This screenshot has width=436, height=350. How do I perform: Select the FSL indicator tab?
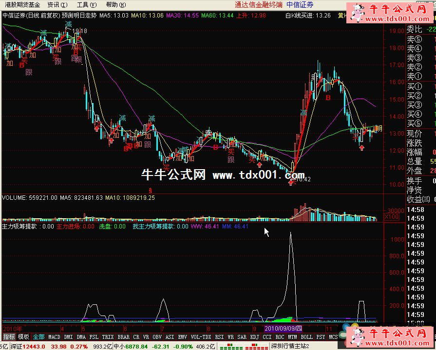click(94, 337)
